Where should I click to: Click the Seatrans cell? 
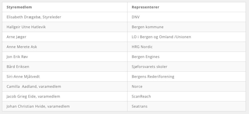(x=140, y=106)
